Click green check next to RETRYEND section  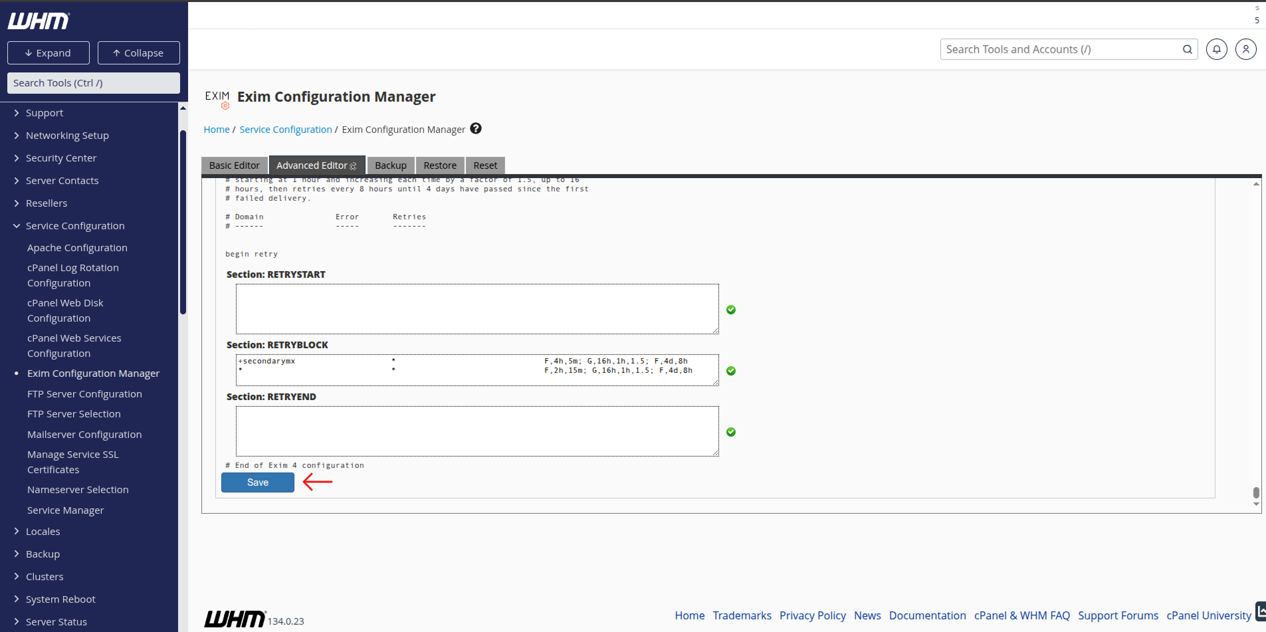[x=731, y=432]
